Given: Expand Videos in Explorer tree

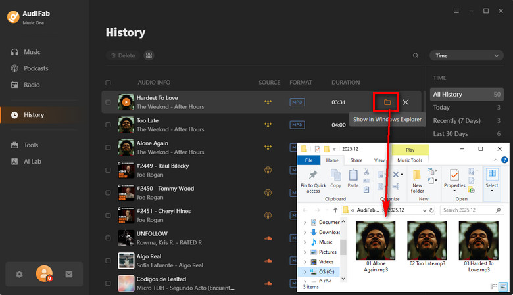Looking at the screenshot, I should click(x=305, y=262).
